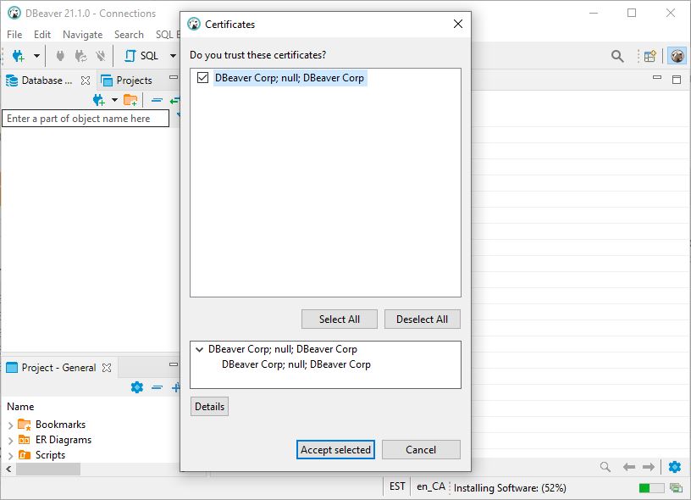Open the SQL editor toolbar button

click(141, 56)
